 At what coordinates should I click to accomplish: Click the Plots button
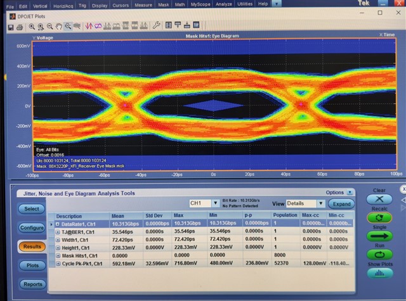pyautogui.click(x=32, y=266)
